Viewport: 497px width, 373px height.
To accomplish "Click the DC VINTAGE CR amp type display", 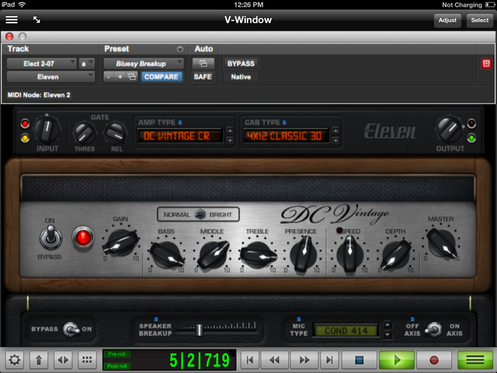I will click(x=180, y=136).
